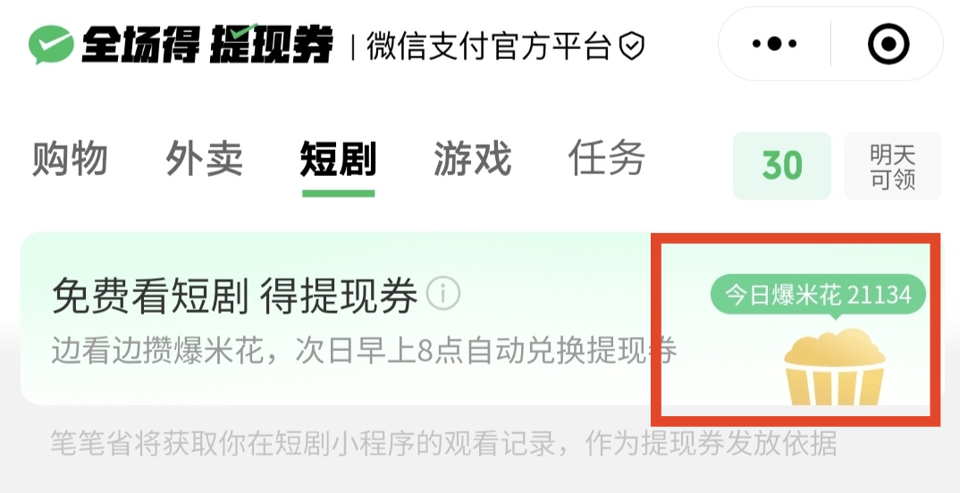The image size is (960, 493).
Task: Tap the green 30 coupon badge
Action: pos(782,166)
